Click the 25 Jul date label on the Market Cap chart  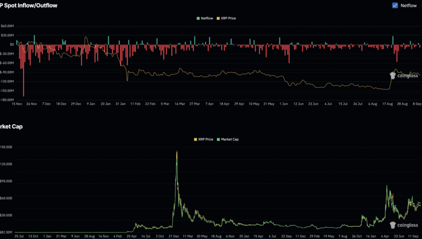(19, 236)
